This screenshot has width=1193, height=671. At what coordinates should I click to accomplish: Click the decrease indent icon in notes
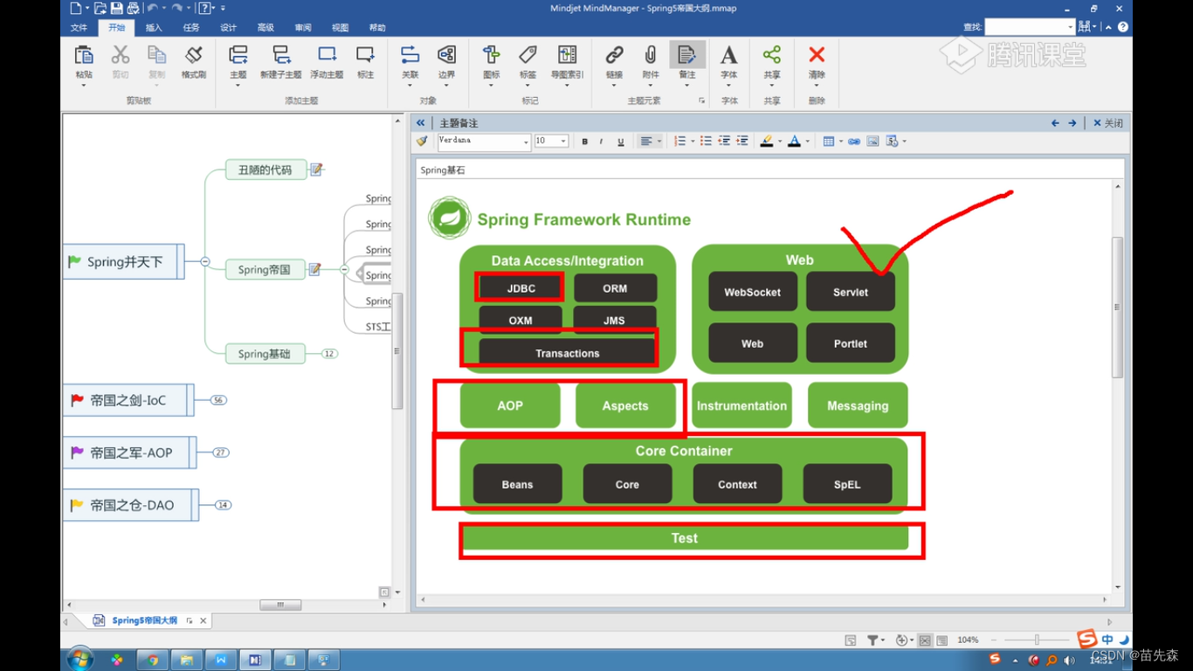click(724, 142)
